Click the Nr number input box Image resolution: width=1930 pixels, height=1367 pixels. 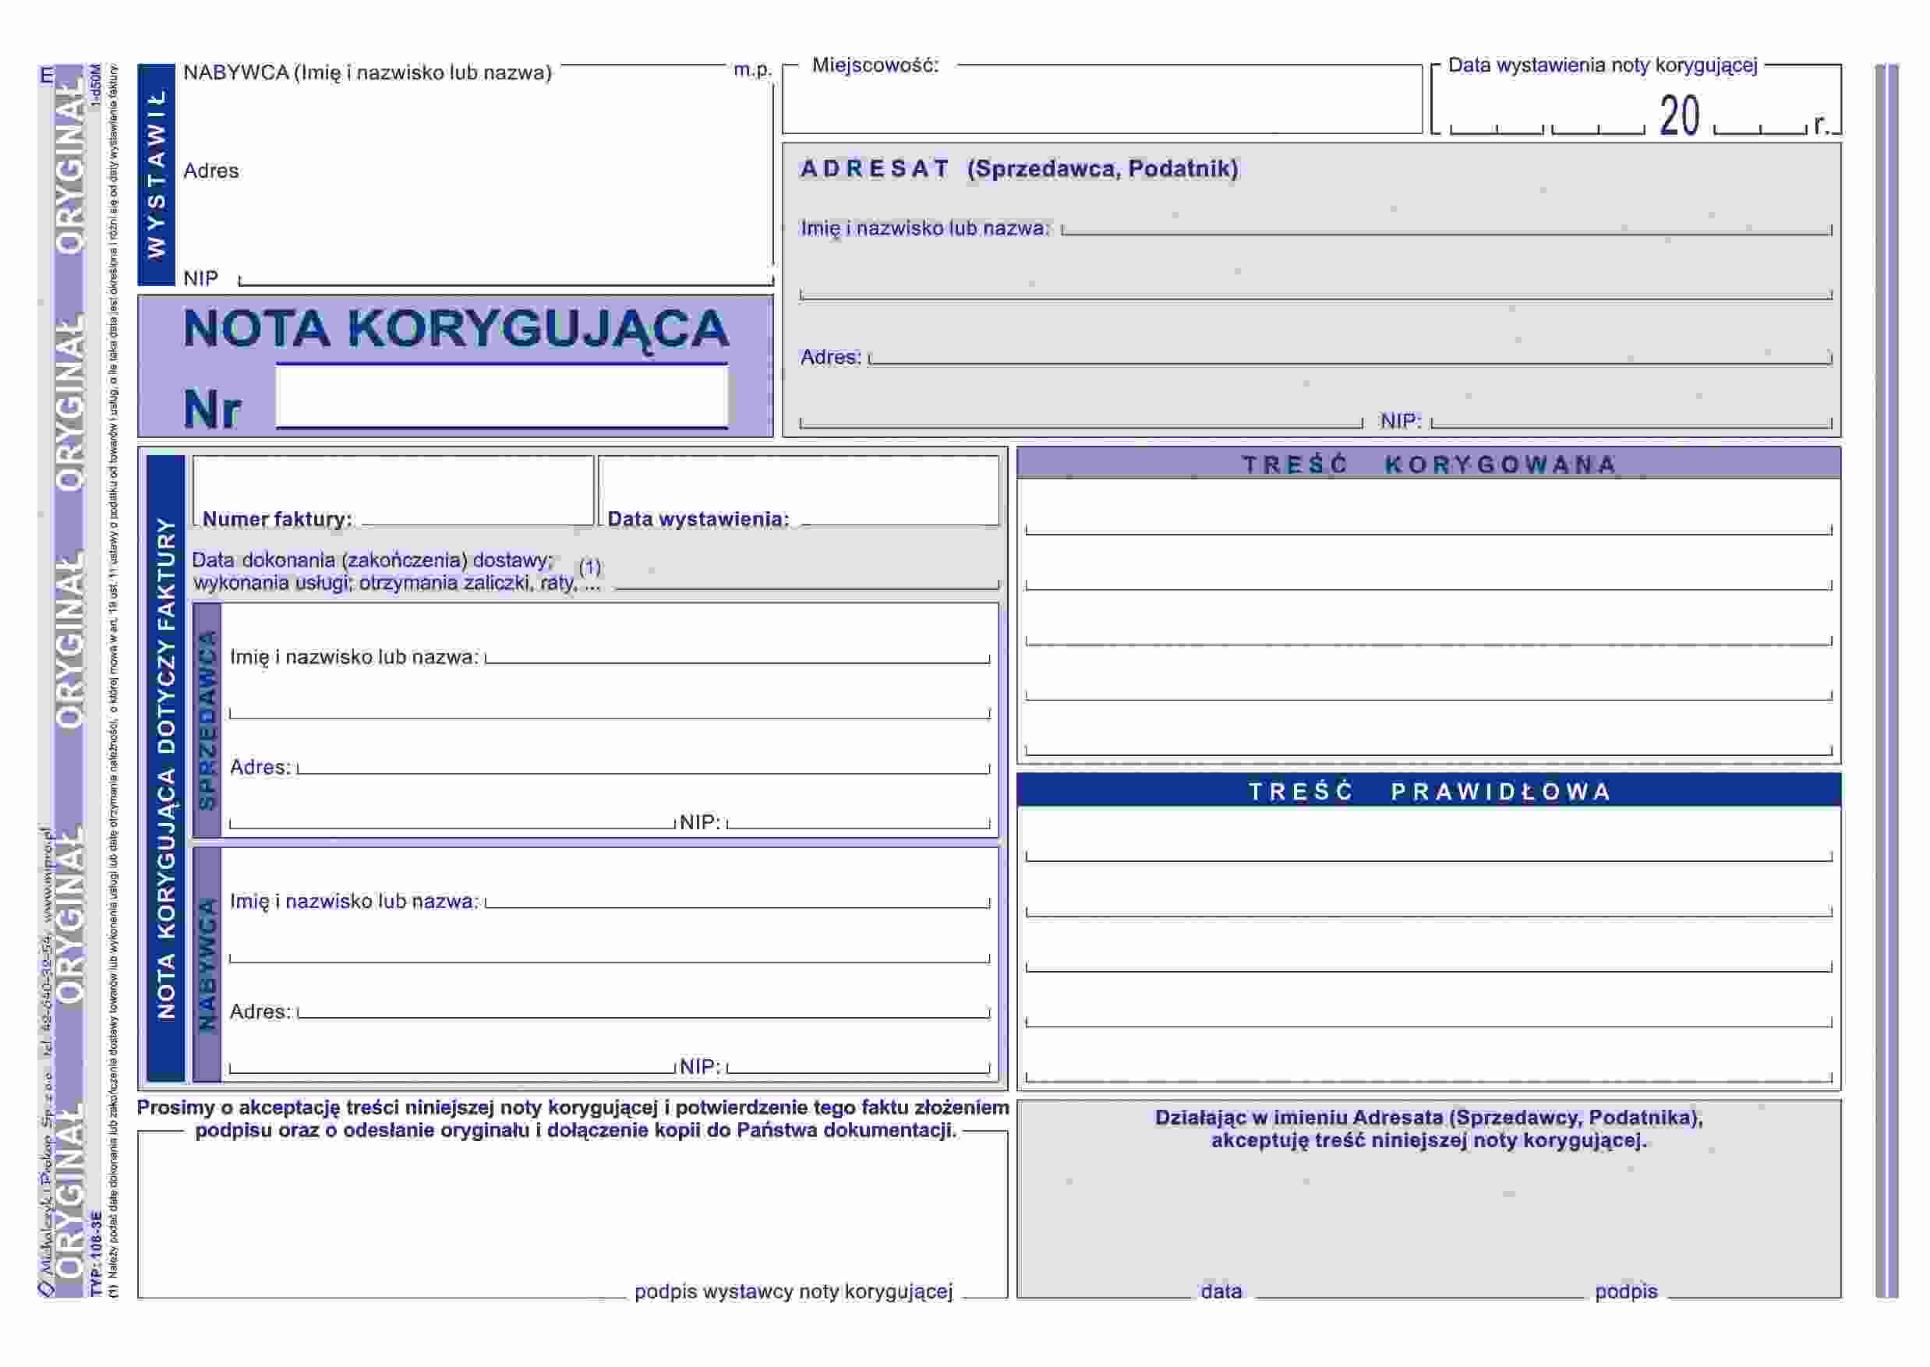pyautogui.click(x=502, y=397)
